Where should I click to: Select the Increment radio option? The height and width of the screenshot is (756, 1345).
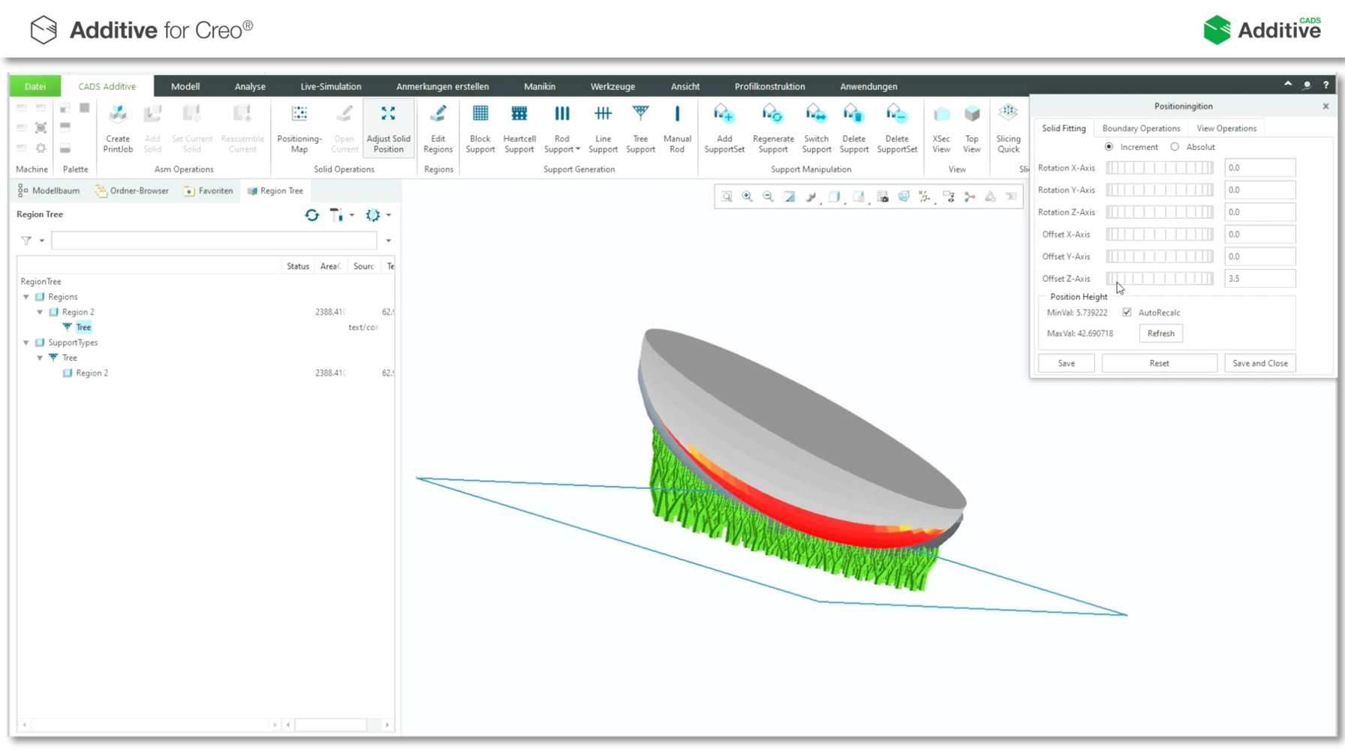[x=1109, y=147]
